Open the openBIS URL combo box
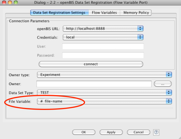 [x=103, y=29]
